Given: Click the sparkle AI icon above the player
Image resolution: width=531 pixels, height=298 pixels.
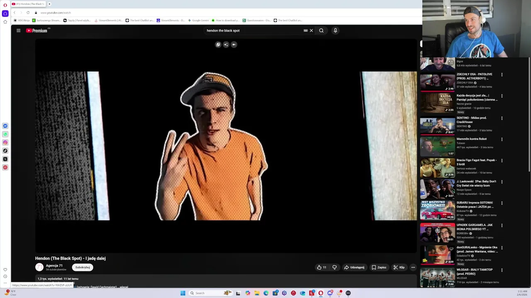Looking at the screenshot, I should click(226, 44).
